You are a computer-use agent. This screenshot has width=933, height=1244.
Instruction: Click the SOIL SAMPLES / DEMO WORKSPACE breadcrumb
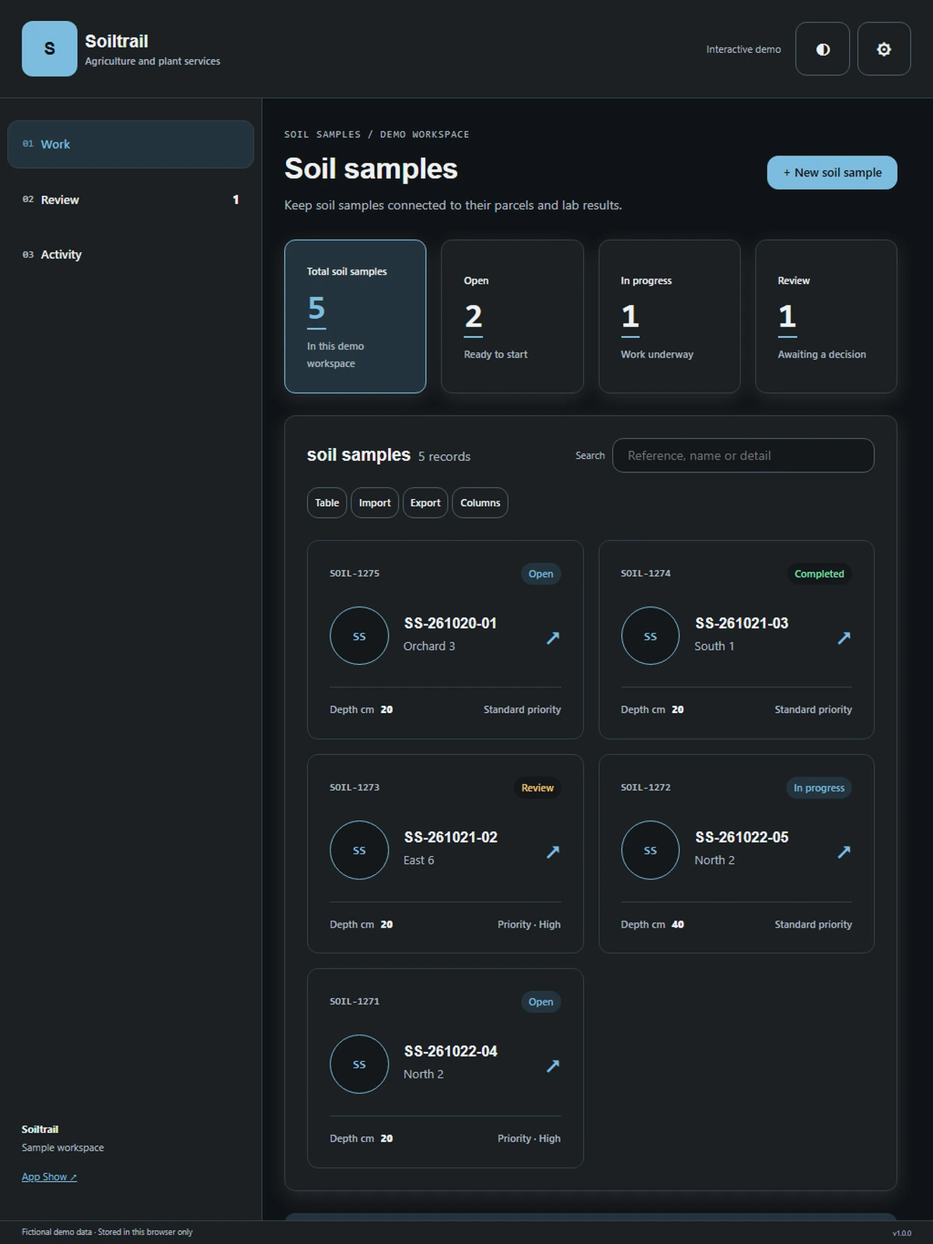pos(377,135)
